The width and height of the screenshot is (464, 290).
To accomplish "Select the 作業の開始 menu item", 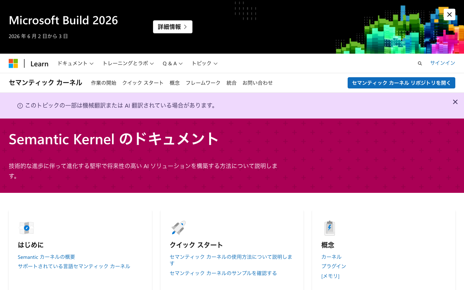I will pos(104,83).
